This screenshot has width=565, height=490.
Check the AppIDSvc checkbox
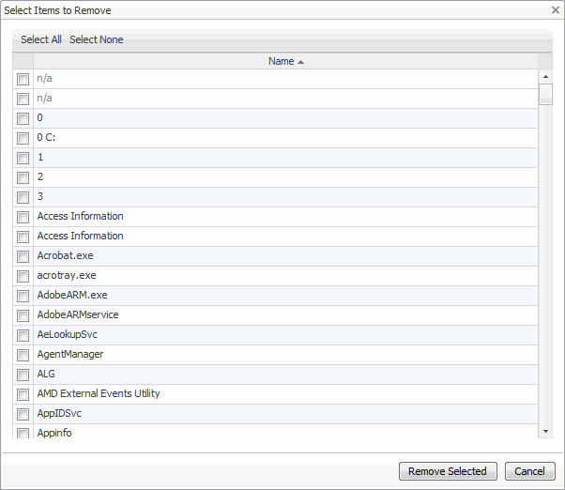coord(23,414)
